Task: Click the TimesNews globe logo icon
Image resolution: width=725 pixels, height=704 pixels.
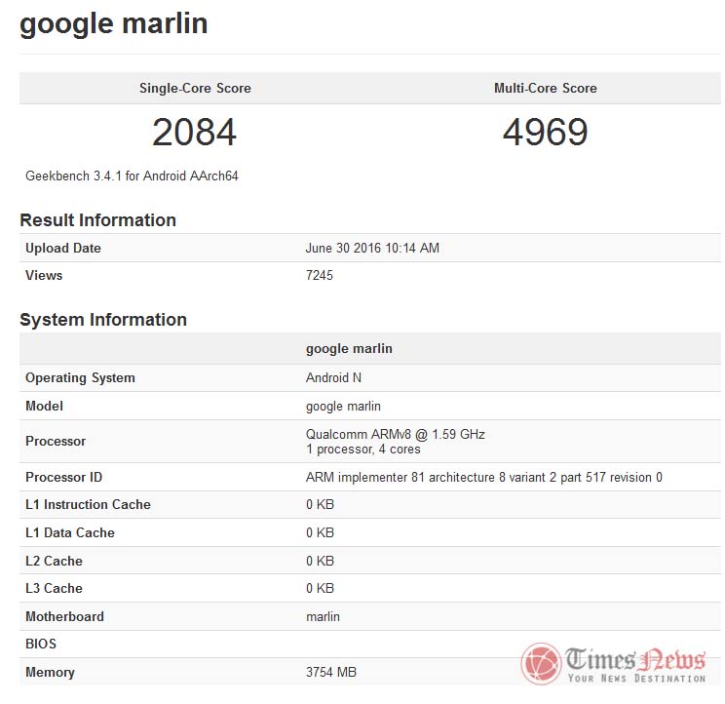Action: click(x=541, y=662)
